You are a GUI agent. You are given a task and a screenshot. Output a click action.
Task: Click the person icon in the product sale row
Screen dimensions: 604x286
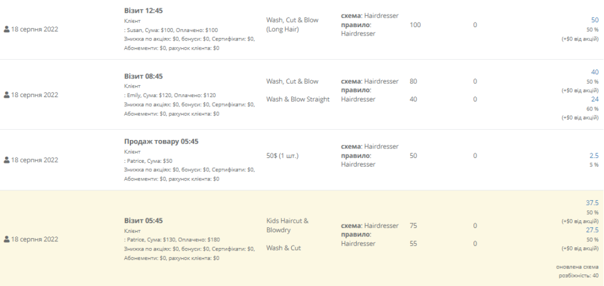click(x=7, y=160)
